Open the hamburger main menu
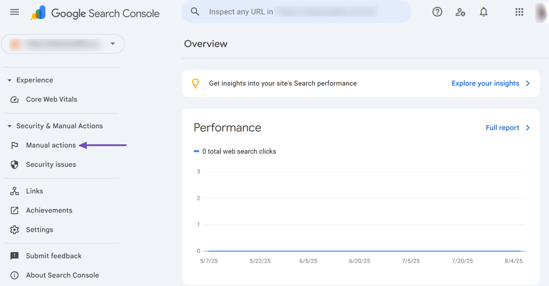Viewport: 549px width, 286px height. [15, 12]
